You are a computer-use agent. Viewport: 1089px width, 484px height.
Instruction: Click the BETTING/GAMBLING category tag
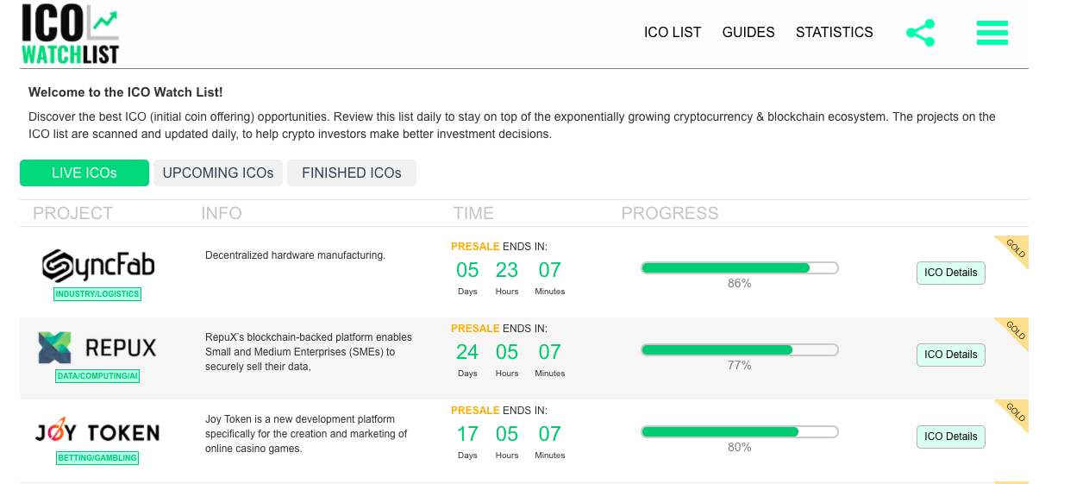97,458
